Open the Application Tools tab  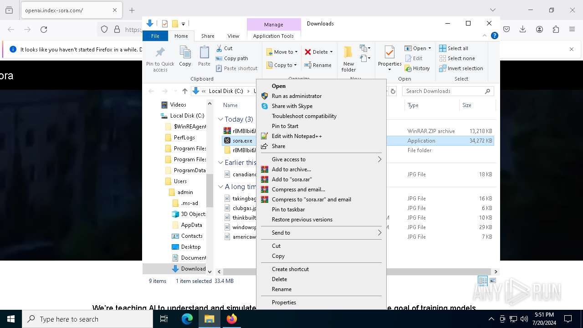[273, 36]
